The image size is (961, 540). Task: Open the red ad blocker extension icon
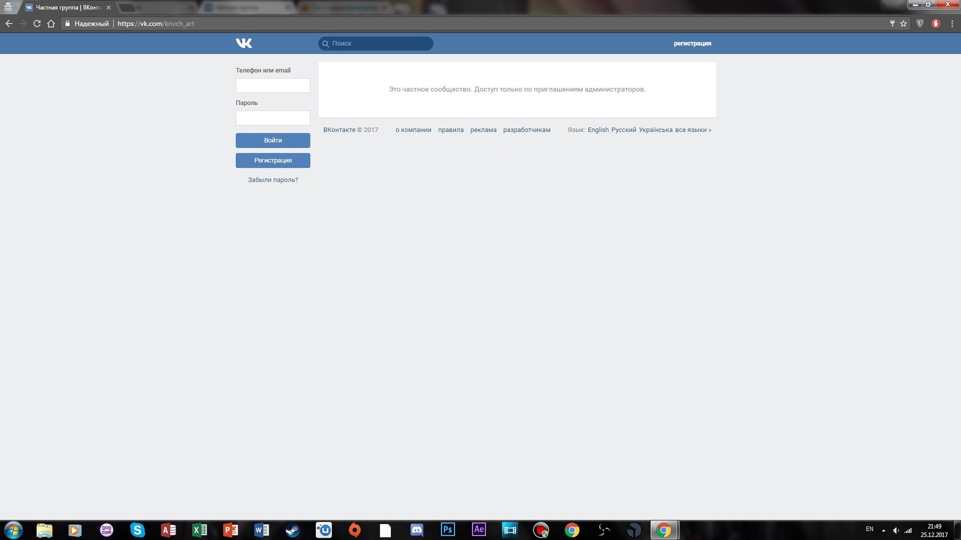point(936,23)
